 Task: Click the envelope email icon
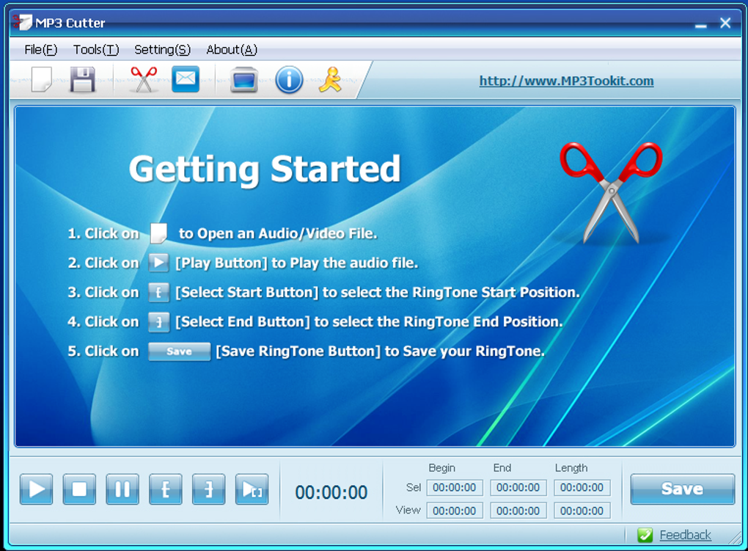point(186,79)
